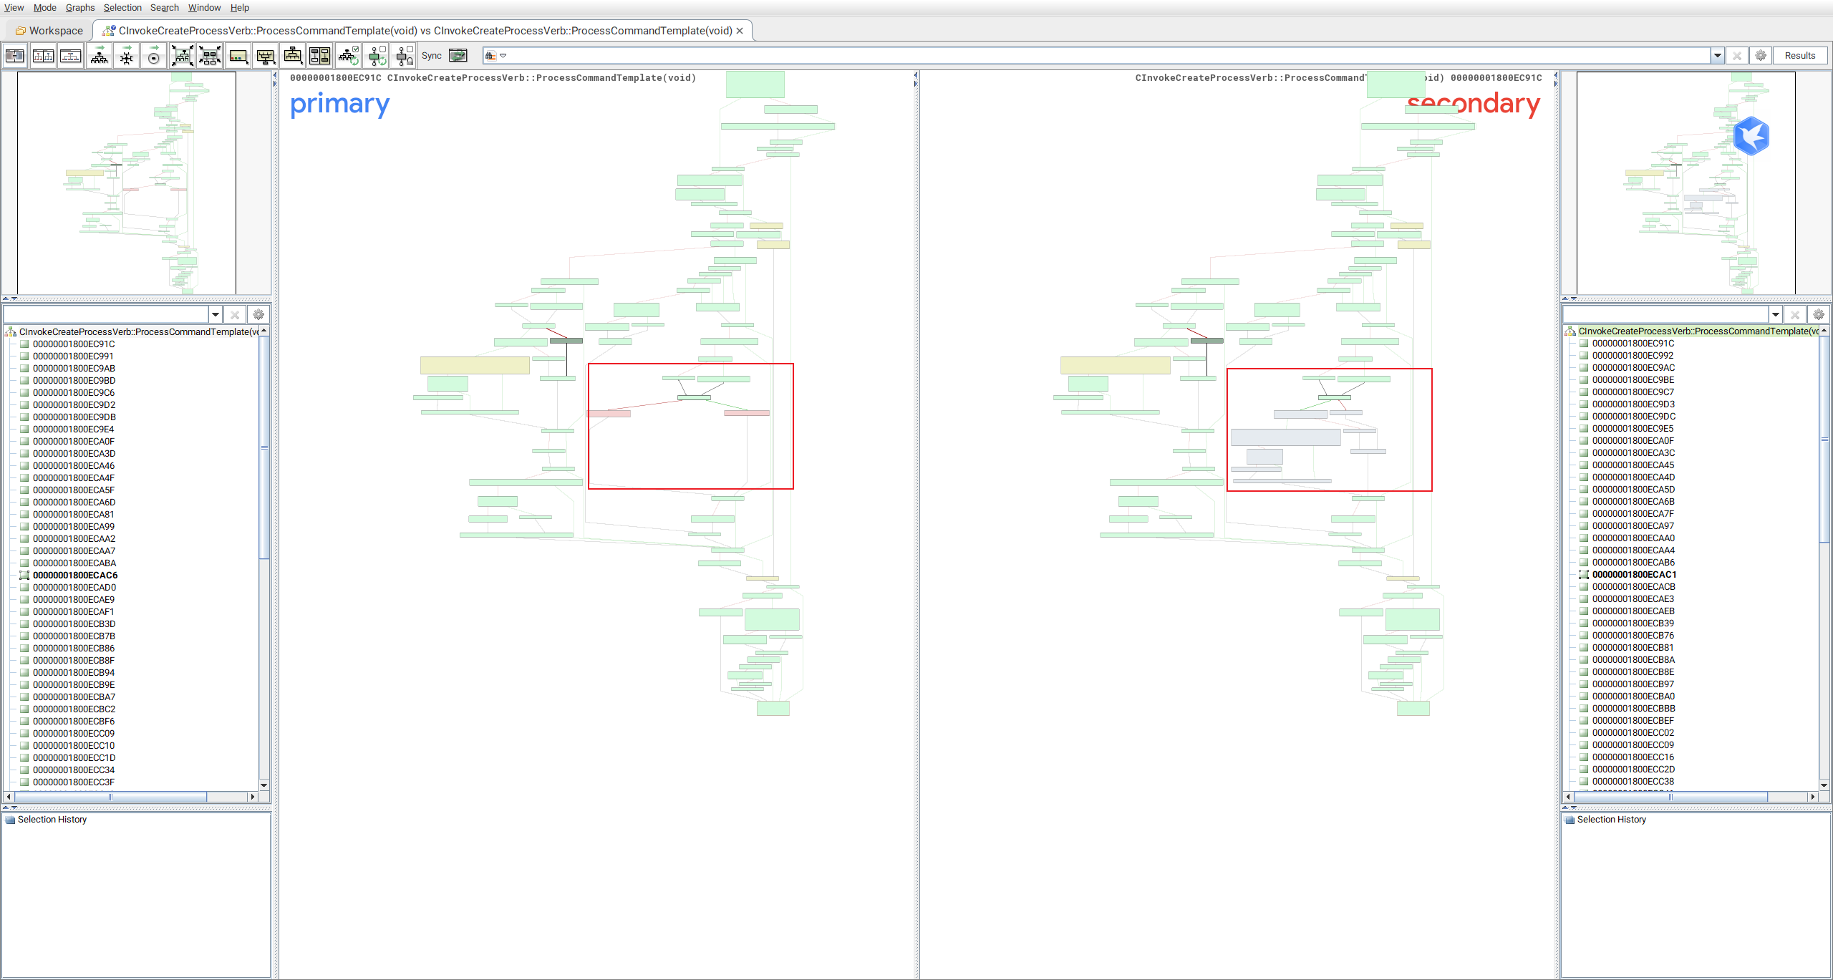
Task: Click left tree horizontal scrollbar
Action: pos(110,797)
